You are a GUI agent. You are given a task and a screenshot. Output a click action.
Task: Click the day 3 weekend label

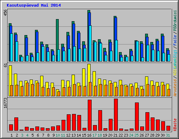(22, 135)
